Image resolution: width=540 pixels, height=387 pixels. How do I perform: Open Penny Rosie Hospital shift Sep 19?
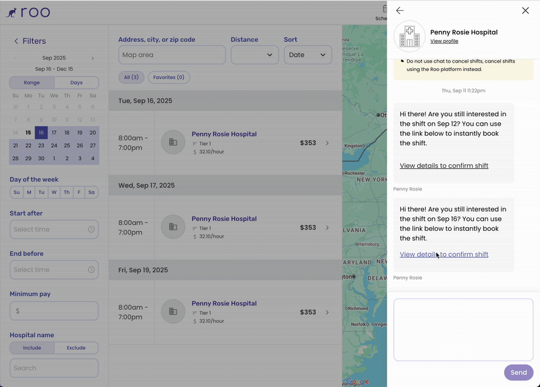point(224,304)
